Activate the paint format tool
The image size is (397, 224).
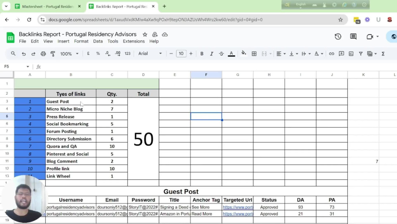pyautogui.click(x=53, y=54)
